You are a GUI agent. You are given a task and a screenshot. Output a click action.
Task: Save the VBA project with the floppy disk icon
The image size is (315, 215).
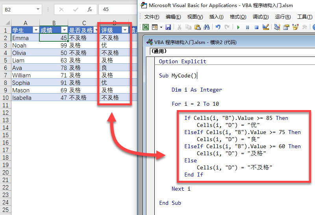point(168,27)
